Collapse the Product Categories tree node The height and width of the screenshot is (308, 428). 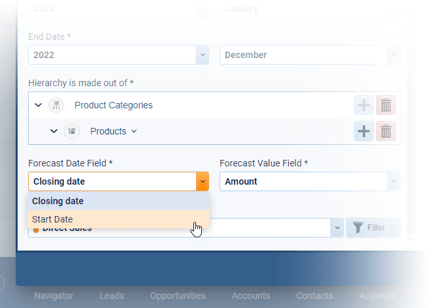(x=38, y=105)
